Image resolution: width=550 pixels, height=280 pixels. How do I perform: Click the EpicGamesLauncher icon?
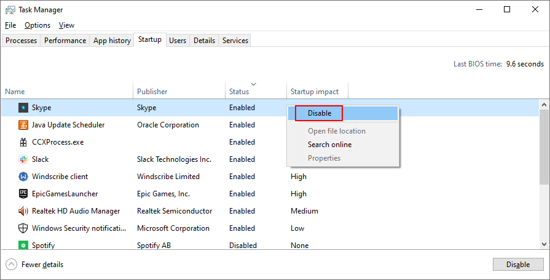pos(23,194)
